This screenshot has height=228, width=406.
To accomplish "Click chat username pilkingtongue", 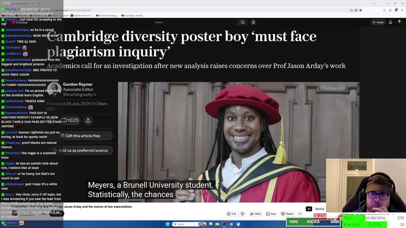I will (x=15, y=184).
